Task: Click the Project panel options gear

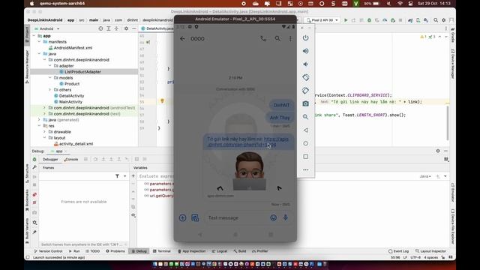Action: pyautogui.click(x=126, y=28)
